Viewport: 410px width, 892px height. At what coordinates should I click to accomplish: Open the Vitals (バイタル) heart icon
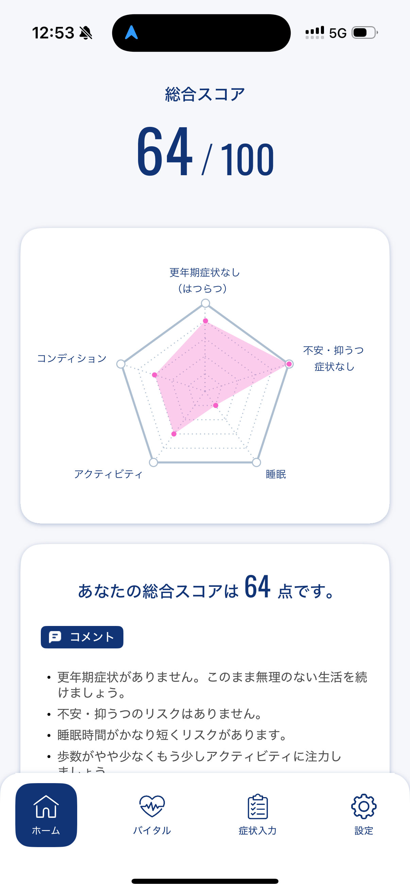tap(152, 806)
